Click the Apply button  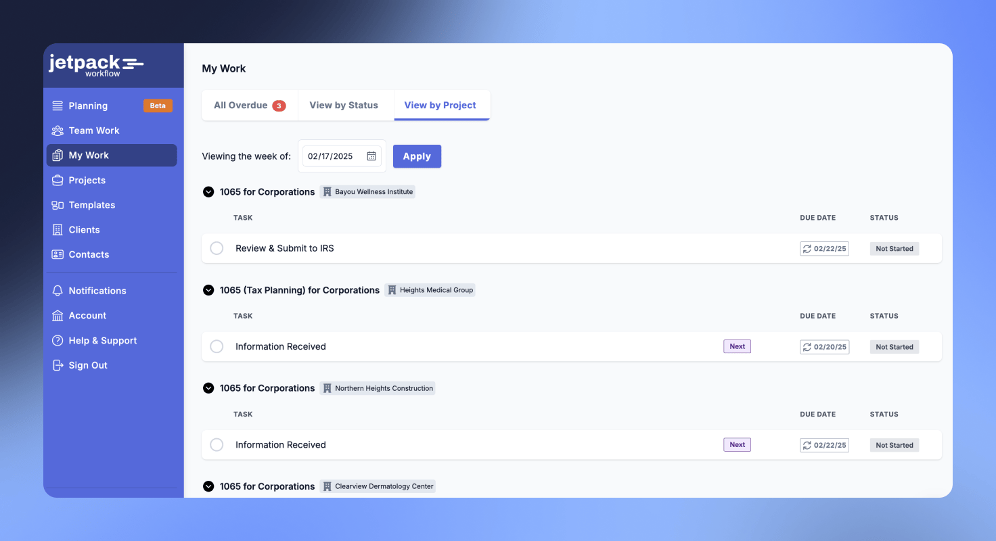click(x=417, y=156)
